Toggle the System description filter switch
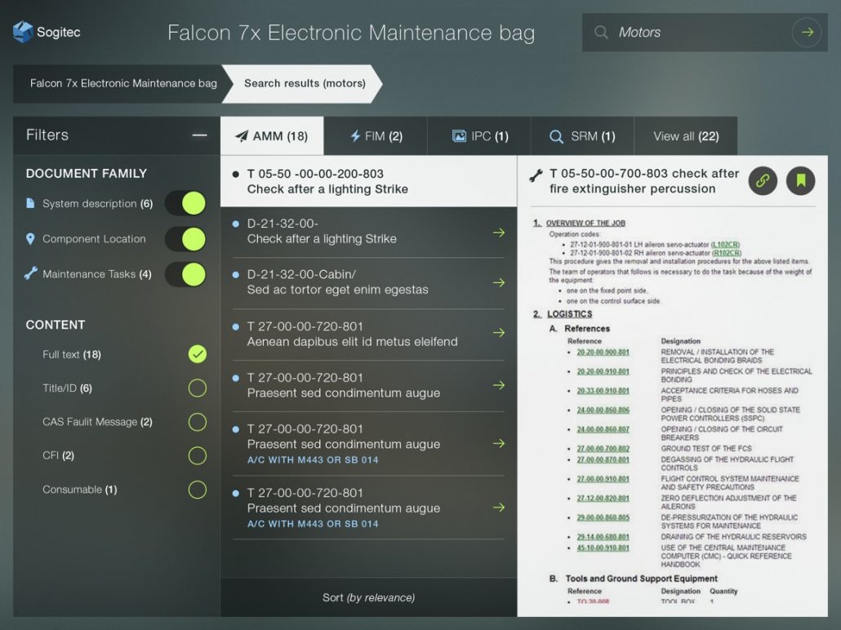841x630 pixels. point(185,203)
